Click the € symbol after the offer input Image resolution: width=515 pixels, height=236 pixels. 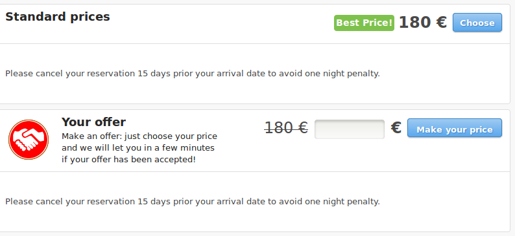tap(396, 127)
